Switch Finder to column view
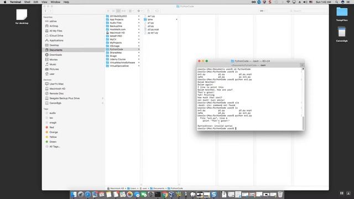354x199 pixels. pyautogui.click(x=118, y=11)
